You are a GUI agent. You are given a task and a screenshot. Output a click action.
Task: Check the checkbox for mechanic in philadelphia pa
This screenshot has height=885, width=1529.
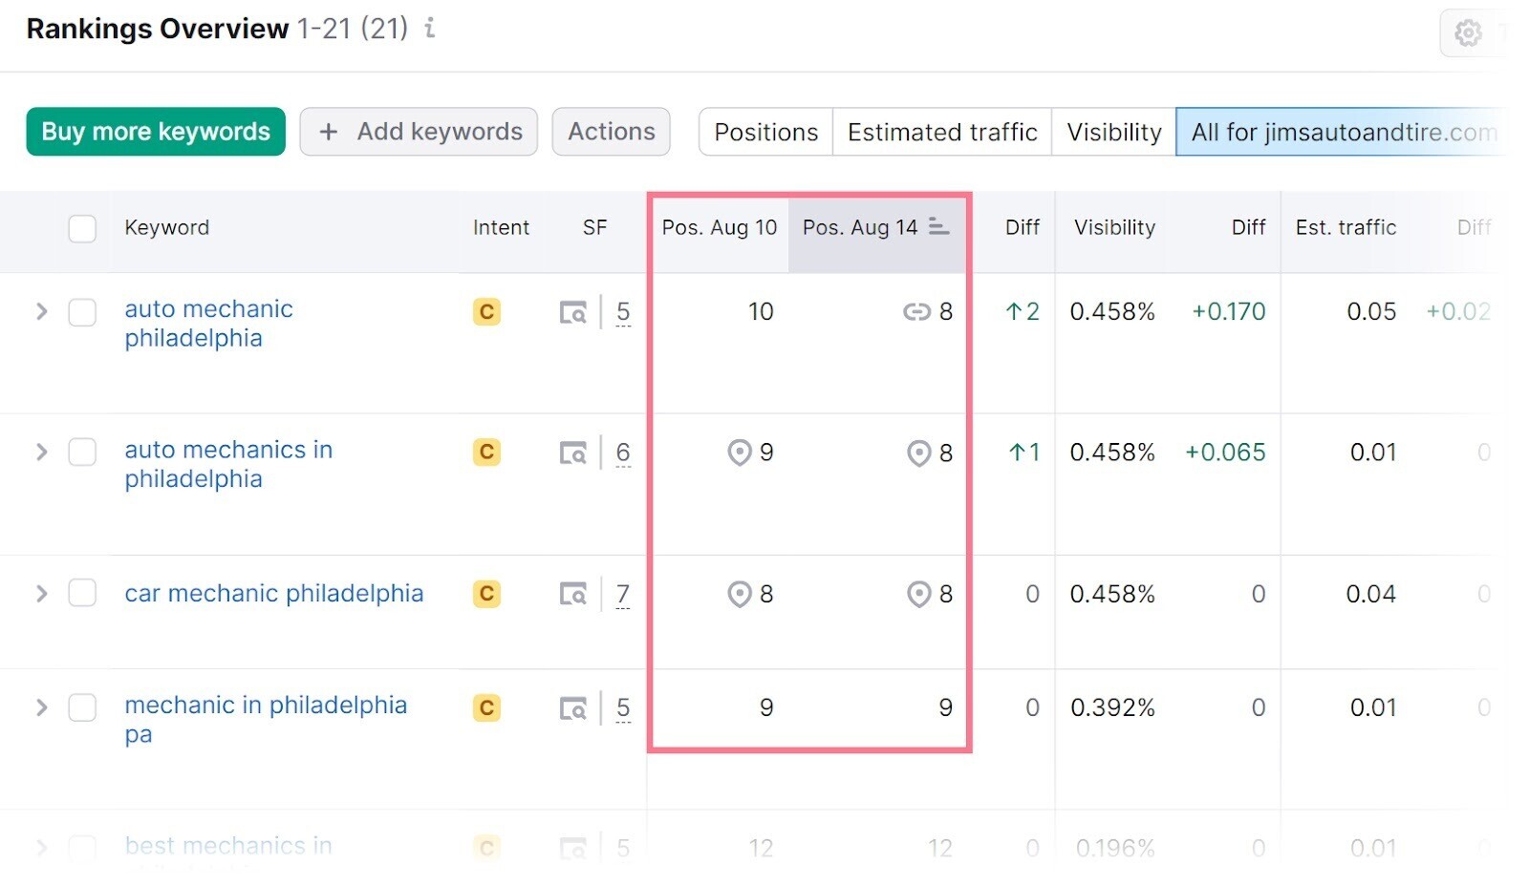click(x=82, y=708)
